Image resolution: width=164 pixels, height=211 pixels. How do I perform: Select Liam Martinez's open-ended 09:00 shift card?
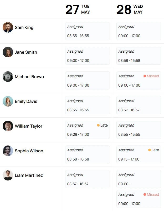(x=139, y=179)
